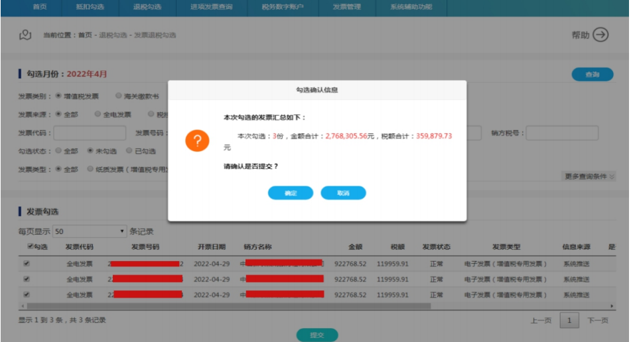
Task: Select 未勾选 status radio
Action: point(90,150)
